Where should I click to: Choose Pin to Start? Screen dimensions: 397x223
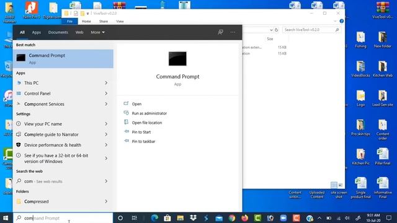141,132
